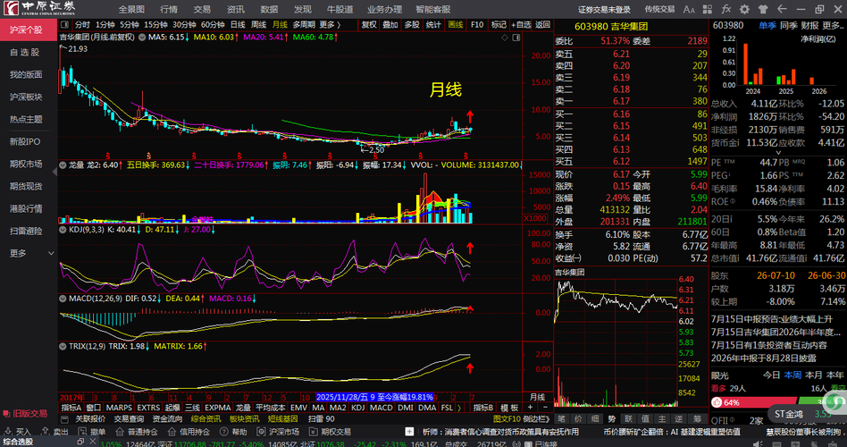The height and width of the screenshot is (447, 847).
Task: Click the window icon left of 分时
Action: (x=65, y=25)
